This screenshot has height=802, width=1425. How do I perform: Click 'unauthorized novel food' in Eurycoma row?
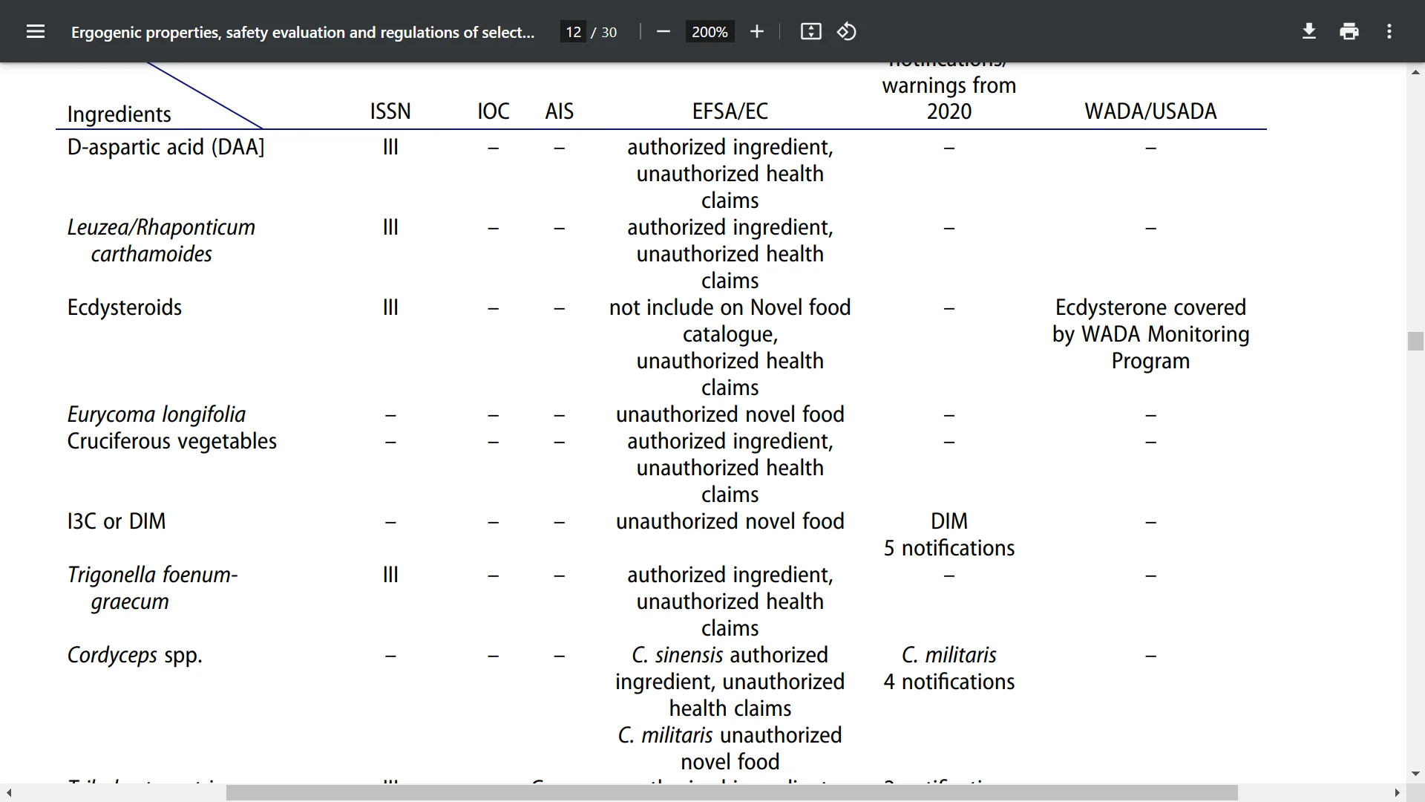pos(730,414)
